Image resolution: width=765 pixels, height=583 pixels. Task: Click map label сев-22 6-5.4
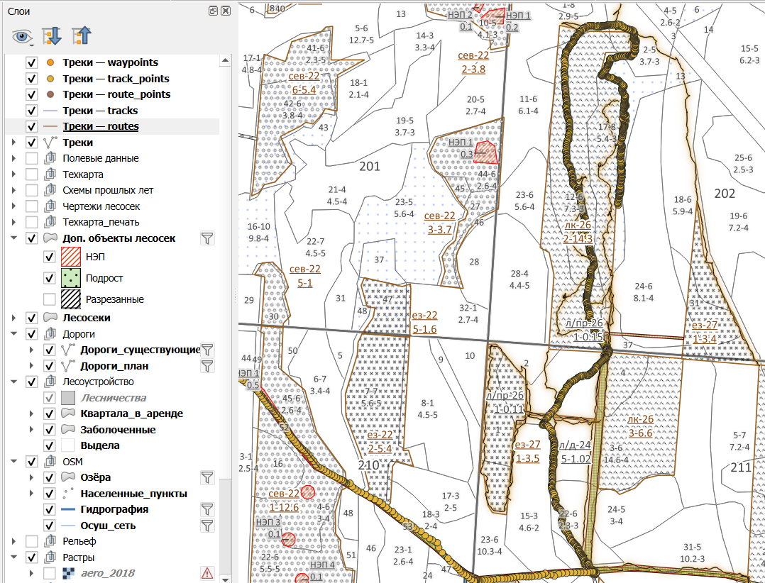(x=304, y=83)
